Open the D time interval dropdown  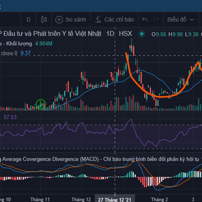pyautogui.click(x=28, y=20)
